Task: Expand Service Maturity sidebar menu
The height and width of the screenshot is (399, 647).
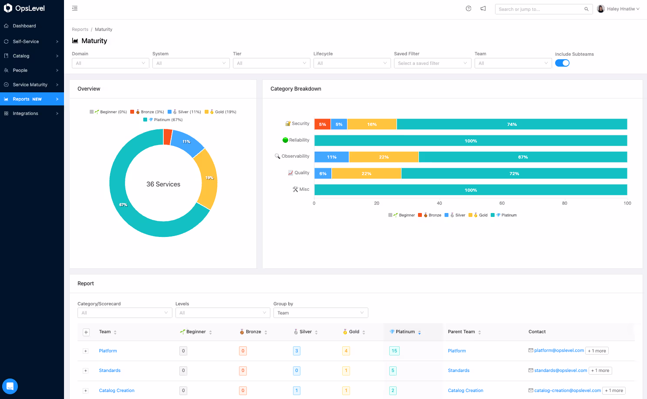Action: pos(32,85)
